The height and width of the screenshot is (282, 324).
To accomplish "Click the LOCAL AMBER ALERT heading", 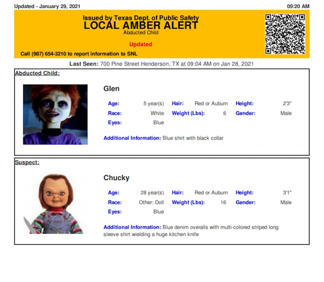I will click(141, 26).
